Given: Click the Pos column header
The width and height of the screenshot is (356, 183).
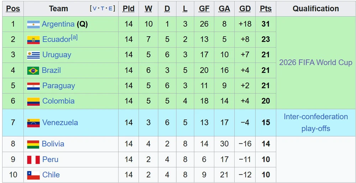Looking at the screenshot, I should [x=13, y=9].
